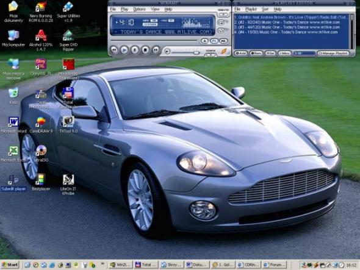The width and height of the screenshot is (360, 270).
Task: Expand the Winamp config drawer arrow
Action: point(211,55)
